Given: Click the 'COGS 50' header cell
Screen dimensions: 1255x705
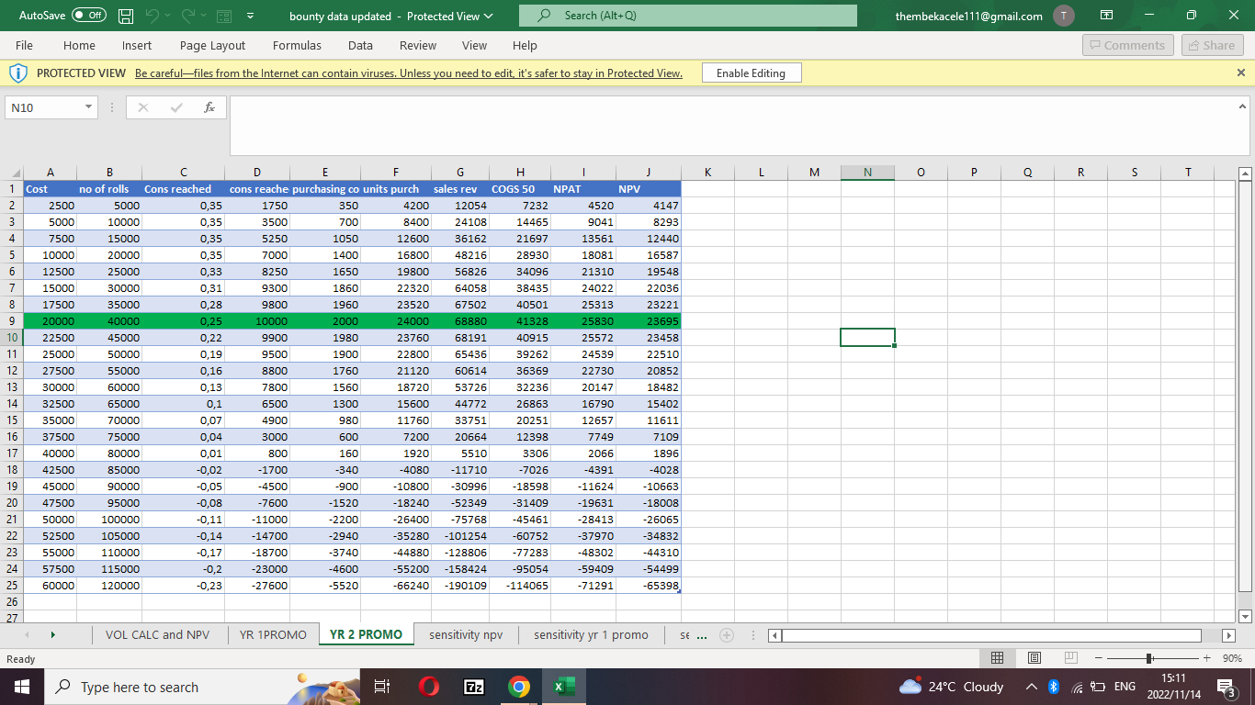Looking at the screenshot, I should (519, 189).
